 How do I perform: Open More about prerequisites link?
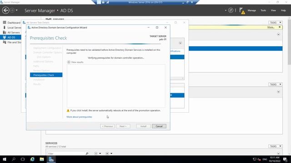tap(79, 117)
